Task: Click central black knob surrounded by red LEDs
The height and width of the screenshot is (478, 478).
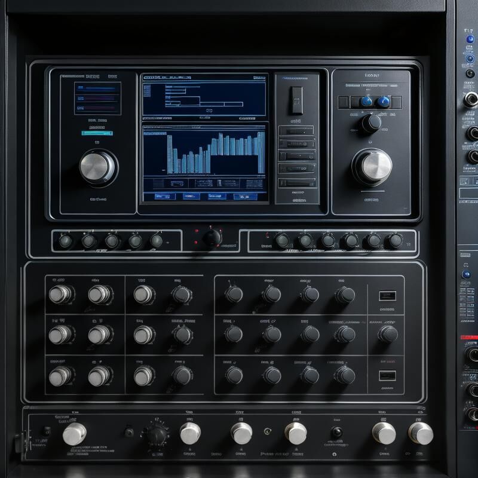Action: click(x=212, y=238)
